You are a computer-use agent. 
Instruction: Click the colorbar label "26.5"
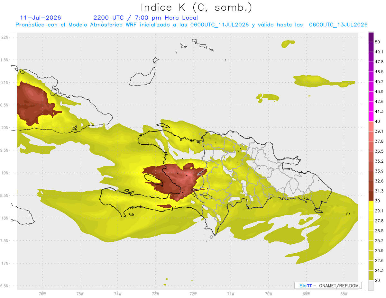379,231
